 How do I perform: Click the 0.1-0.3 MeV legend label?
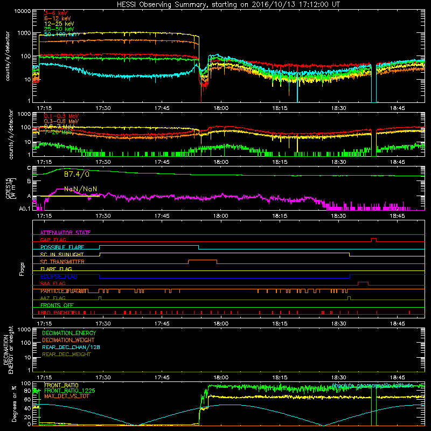point(61,116)
